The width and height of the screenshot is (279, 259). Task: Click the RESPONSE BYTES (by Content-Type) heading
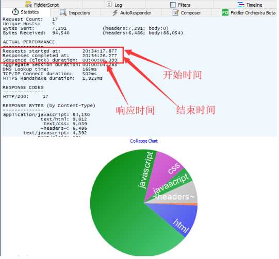(49, 106)
